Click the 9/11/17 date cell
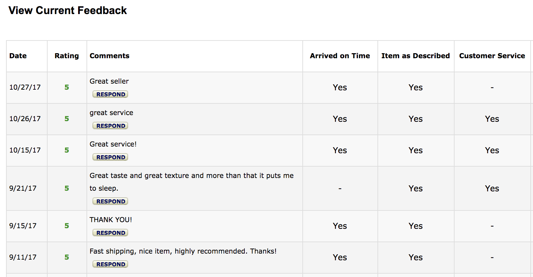The image size is (533, 277). [23, 257]
